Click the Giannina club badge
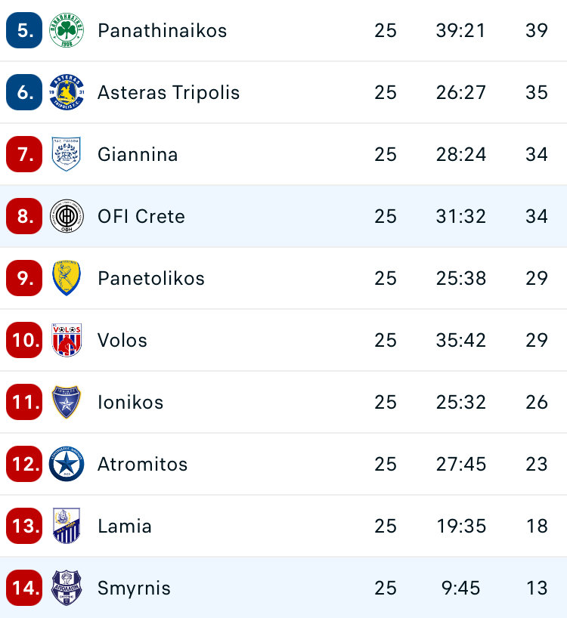The width and height of the screenshot is (567, 618). (x=67, y=155)
